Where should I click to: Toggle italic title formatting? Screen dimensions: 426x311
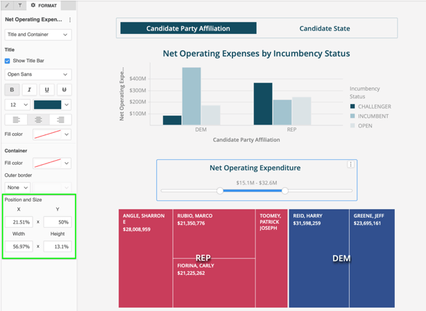coord(29,89)
